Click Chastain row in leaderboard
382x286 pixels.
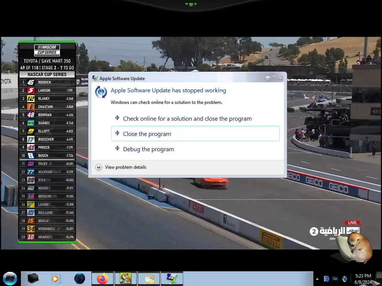[47, 107]
